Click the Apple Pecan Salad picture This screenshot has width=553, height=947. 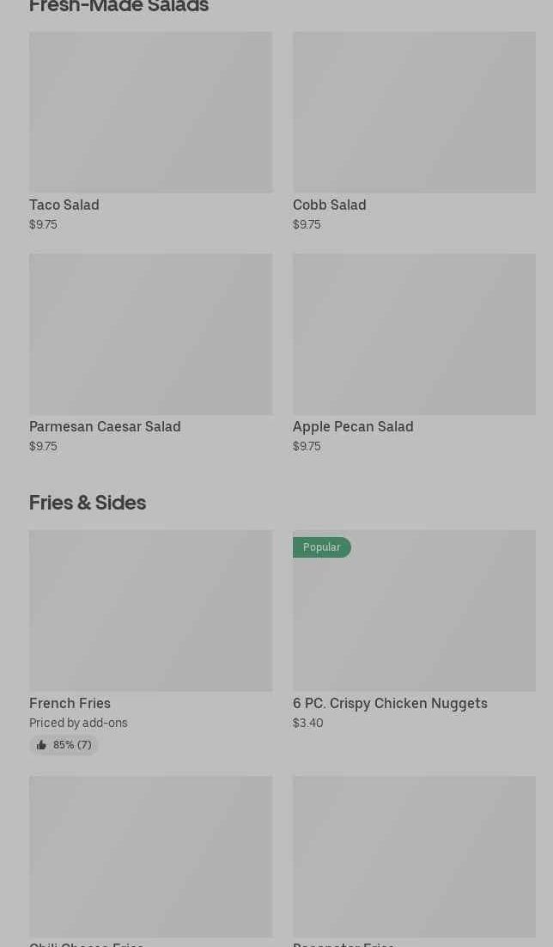pos(414,334)
